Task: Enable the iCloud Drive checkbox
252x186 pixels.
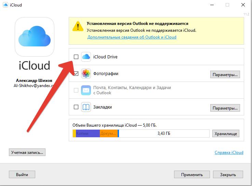Action: click(76, 57)
